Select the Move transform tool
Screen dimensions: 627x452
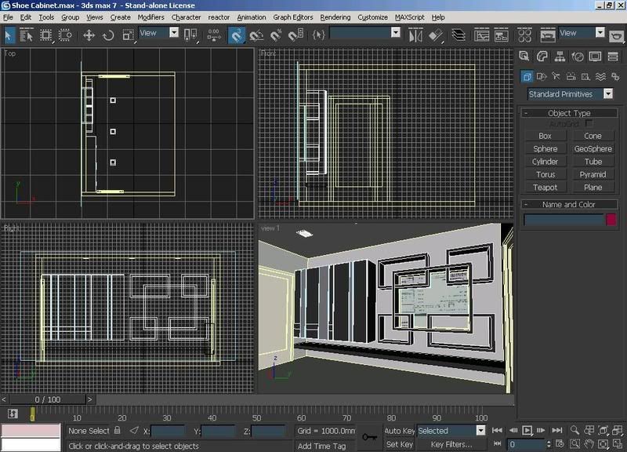pos(89,35)
